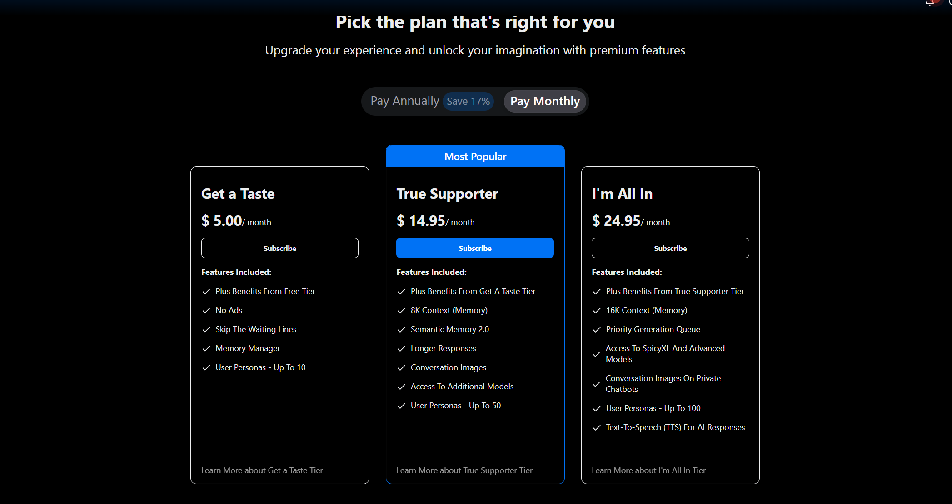Click the Access To SpicyXL And Advanced Models feature
Image resolution: width=952 pixels, height=504 pixels.
[x=665, y=354]
